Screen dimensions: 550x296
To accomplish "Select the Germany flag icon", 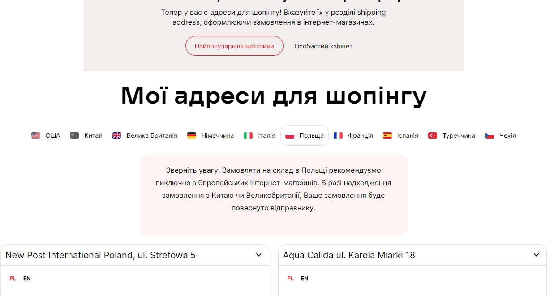I will pos(193,135).
